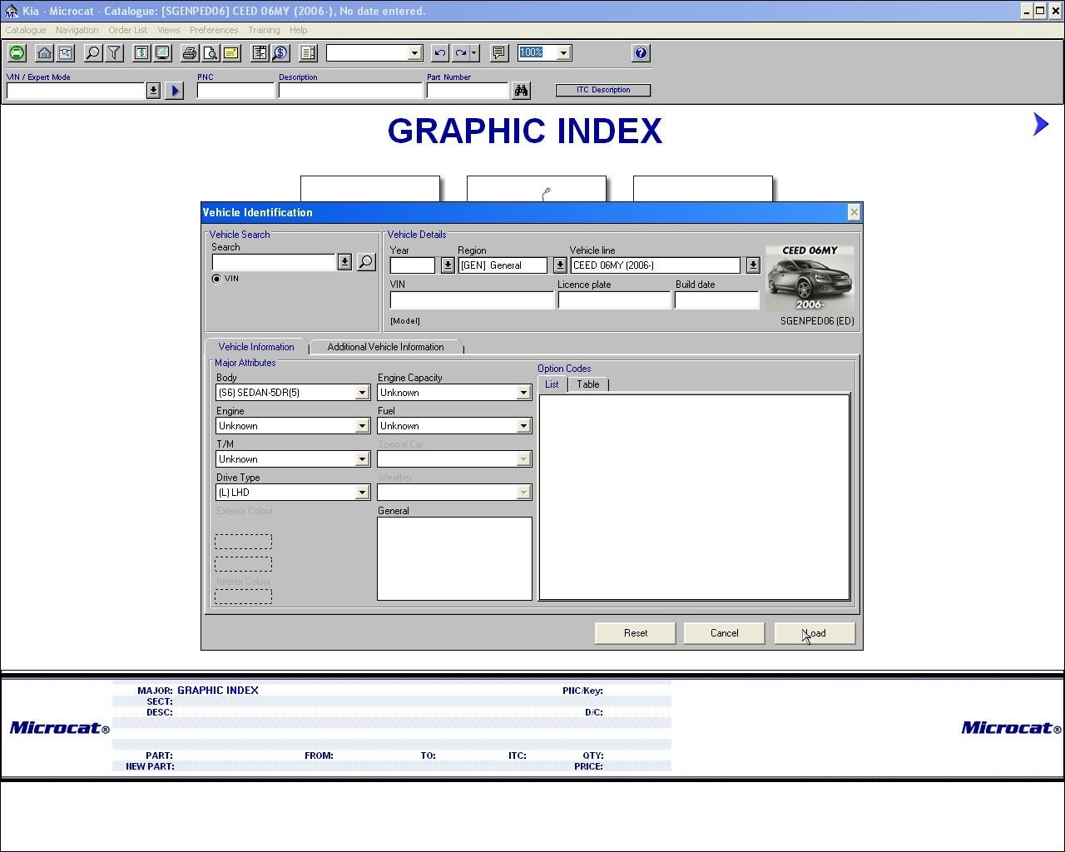Expand the Drive Type LHD dropdown
Viewport: 1065px width, 852px height.
click(362, 493)
